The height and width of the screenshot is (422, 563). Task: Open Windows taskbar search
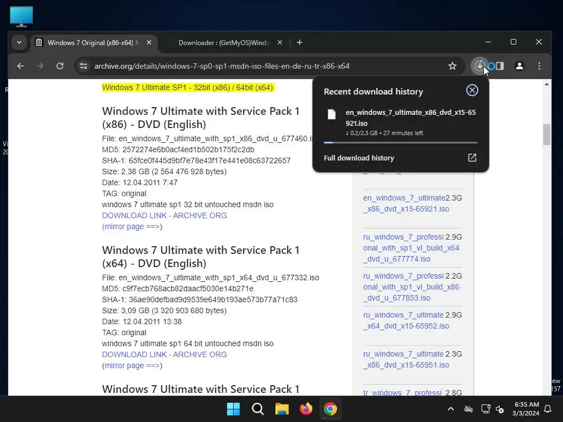pos(257,409)
